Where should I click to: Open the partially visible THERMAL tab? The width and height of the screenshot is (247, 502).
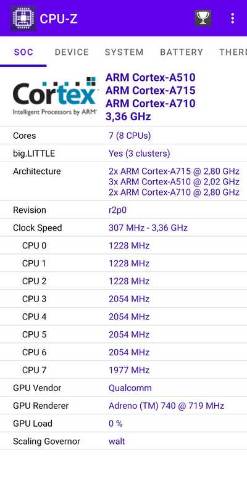click(233, 52)
